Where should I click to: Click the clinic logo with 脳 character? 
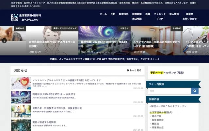tap(26, 17)
